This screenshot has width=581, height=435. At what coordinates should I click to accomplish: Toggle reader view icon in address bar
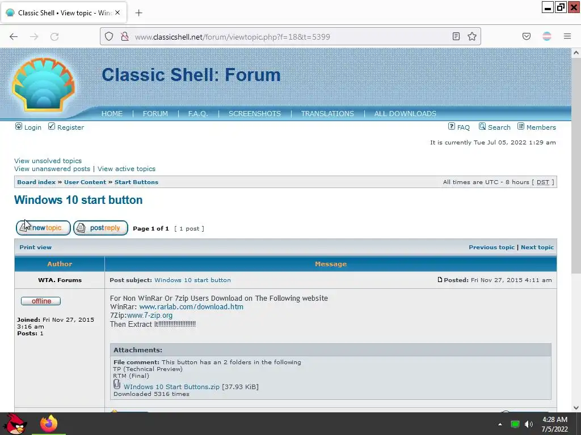click(x=456, y=36)
